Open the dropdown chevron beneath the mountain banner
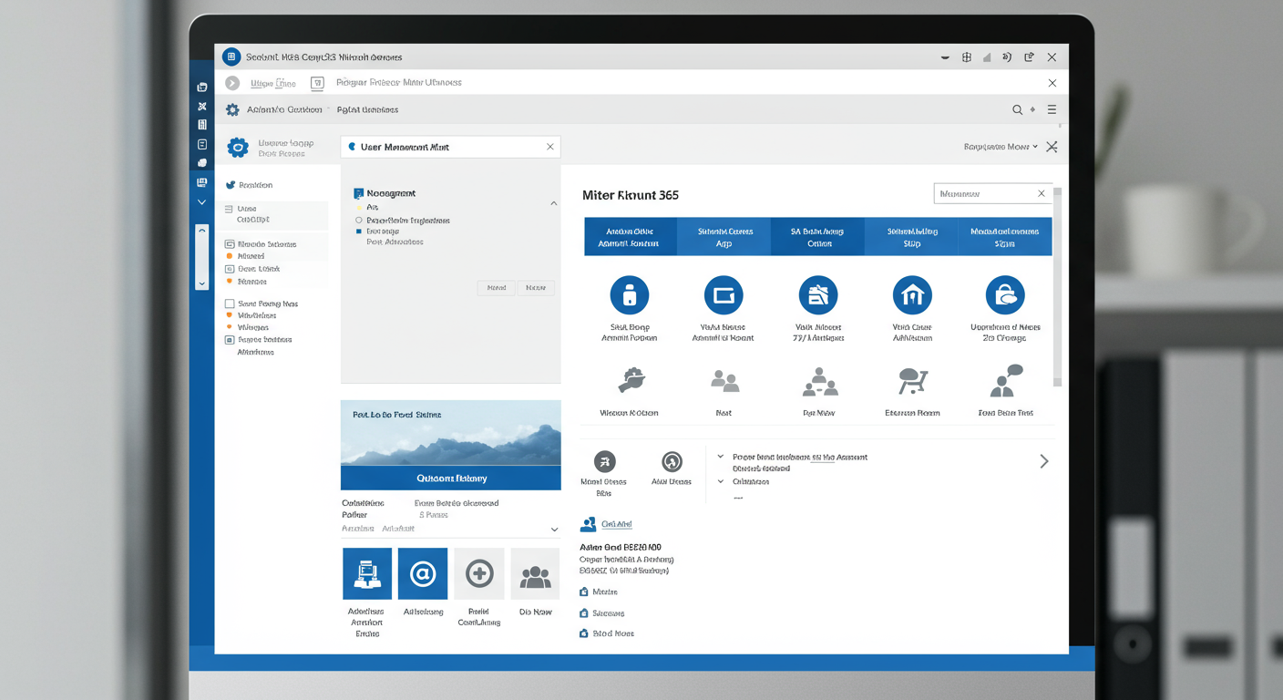This screenshot has width=1283, height=700. pos(554,530)
